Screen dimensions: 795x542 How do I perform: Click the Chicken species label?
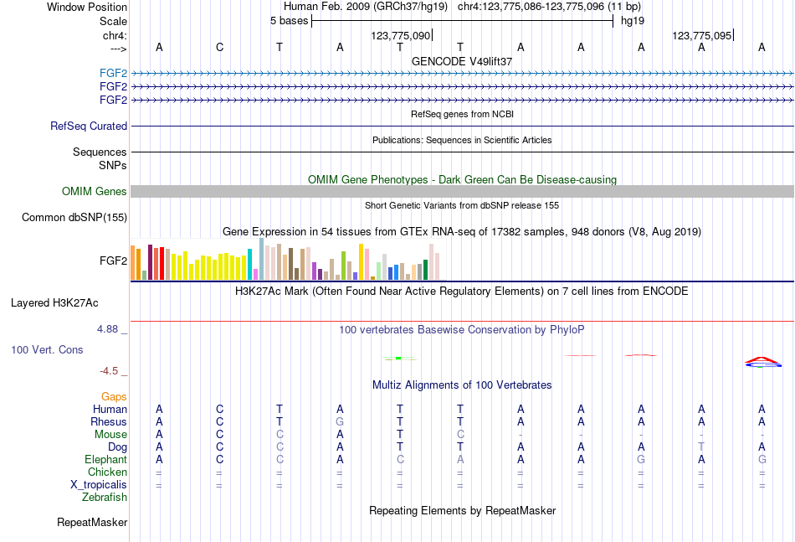point(107,472)
